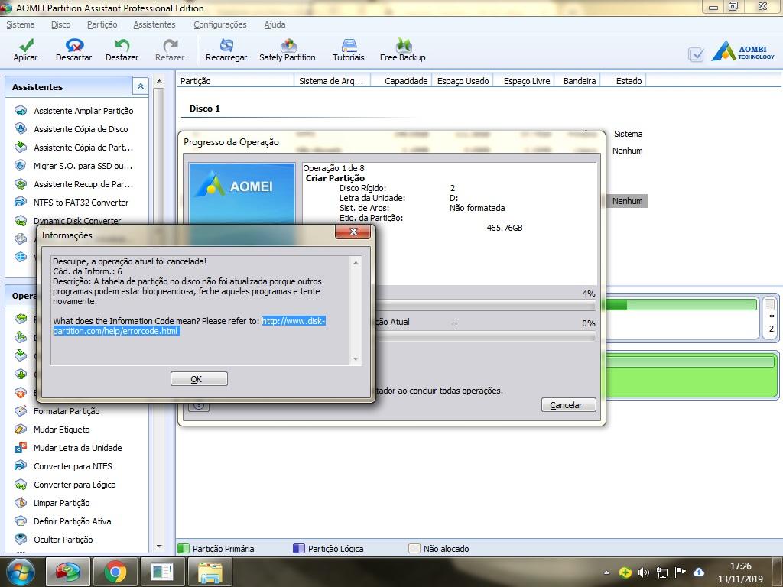Close the Informações dialog
The image size is (783, 587).
coord(353,232)
